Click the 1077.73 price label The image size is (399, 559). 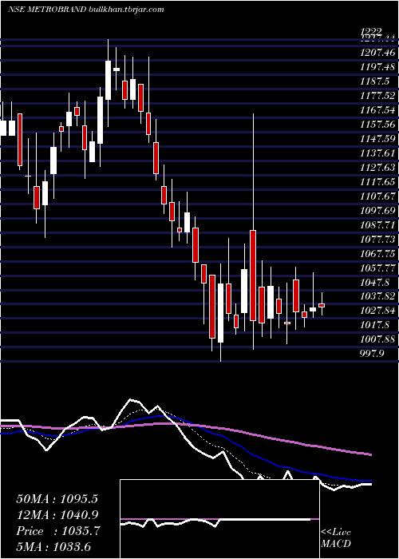click(x=378, y=239)
